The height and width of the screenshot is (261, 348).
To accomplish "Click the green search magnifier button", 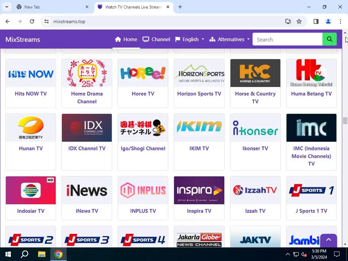I will tap(329, 39).
